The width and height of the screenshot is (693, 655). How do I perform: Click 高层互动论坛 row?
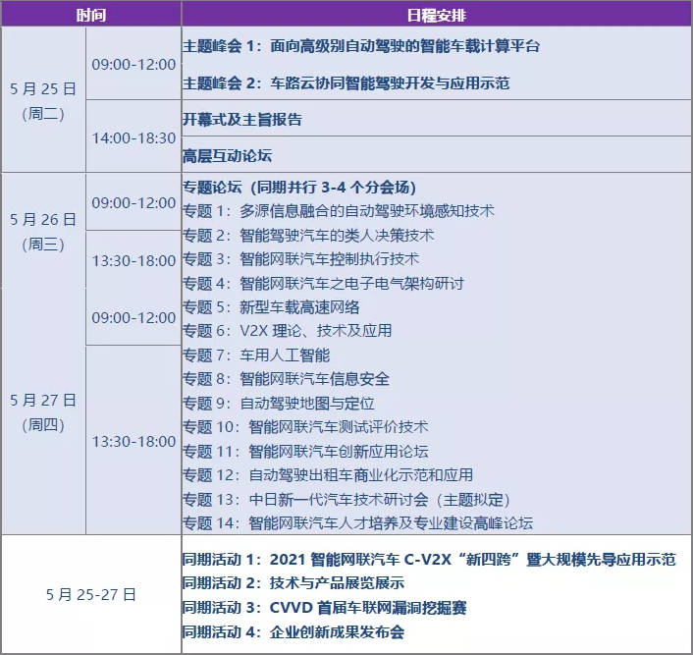tap(227, 155)
